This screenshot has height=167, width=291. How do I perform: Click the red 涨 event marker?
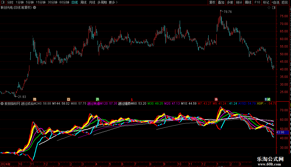[x=216, y=99]
